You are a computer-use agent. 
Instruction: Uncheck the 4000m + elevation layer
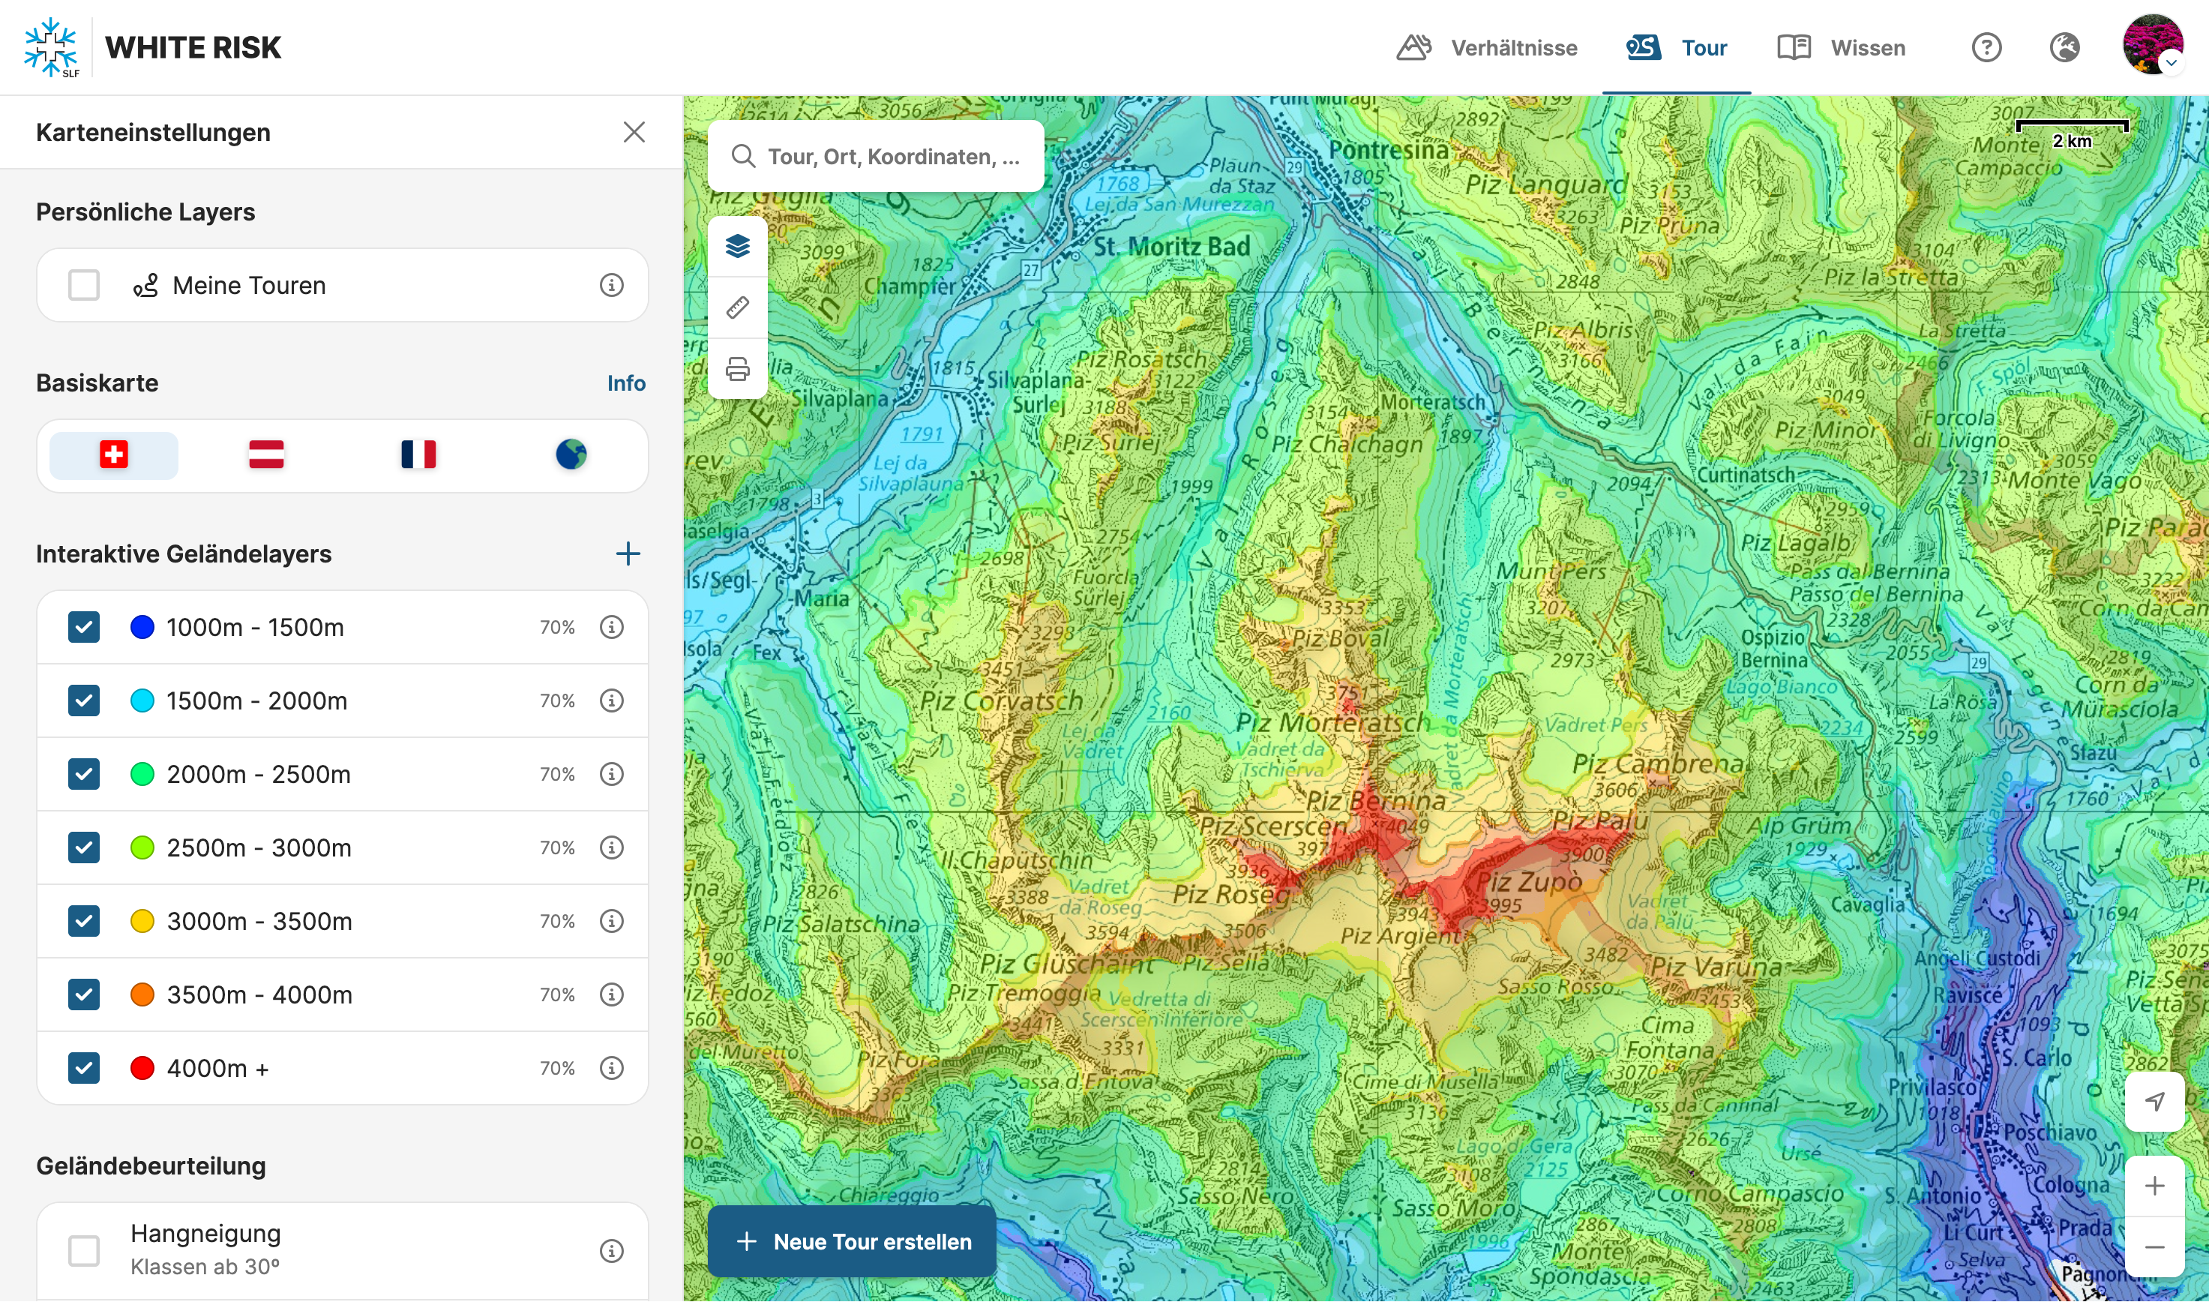[x=84, y=1068]
